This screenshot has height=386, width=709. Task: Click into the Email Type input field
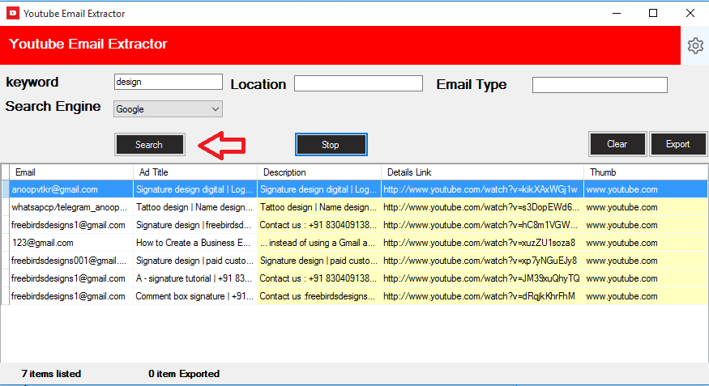tap(600, 85)
